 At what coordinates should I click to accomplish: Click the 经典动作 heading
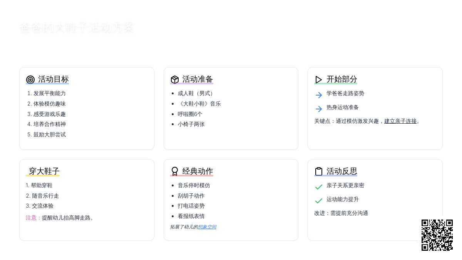[x=198, y=171]
